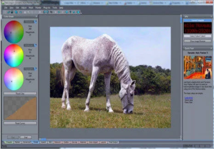Open the Mask menu
This screenshot has width=214, height=149.
(31, 8)
